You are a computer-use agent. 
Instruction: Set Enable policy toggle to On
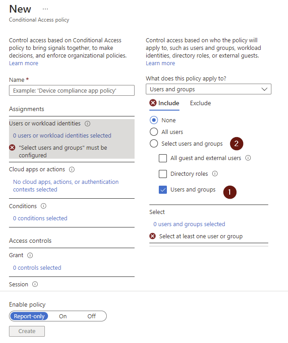63,316
